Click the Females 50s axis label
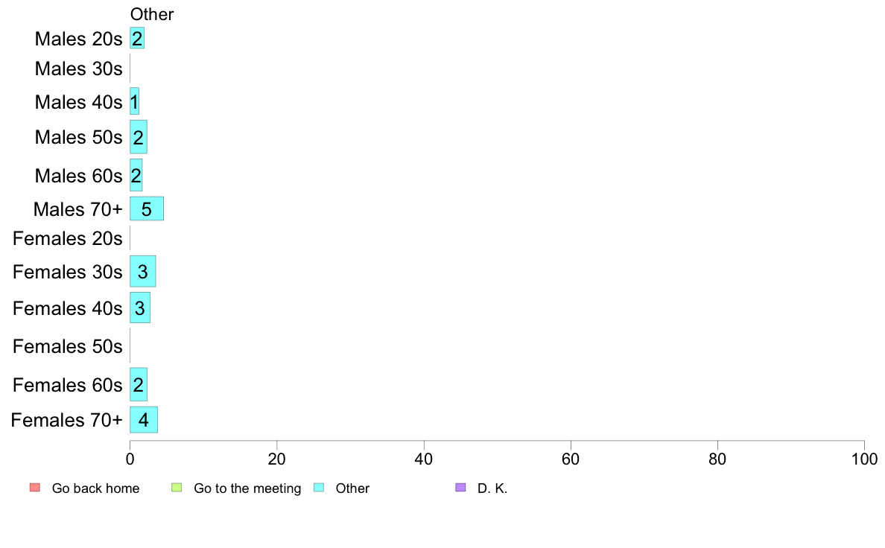Screen dimensions: 885x548 68,346
